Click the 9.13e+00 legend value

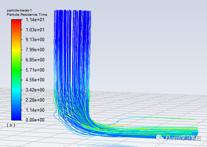click(35, 40)
